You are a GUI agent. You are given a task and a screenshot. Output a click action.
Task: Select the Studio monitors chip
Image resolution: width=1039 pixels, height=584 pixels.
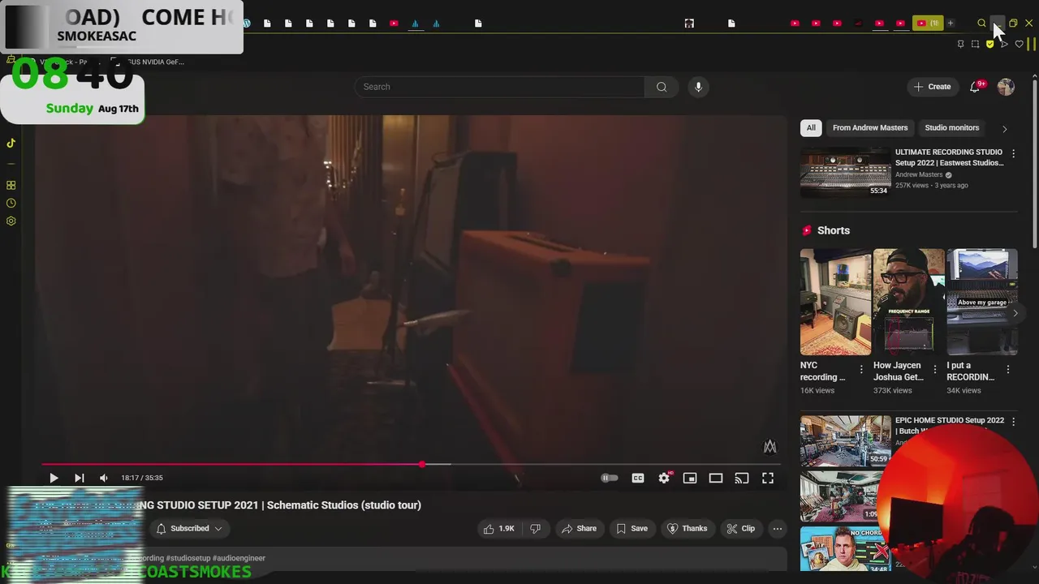[952, 127]
